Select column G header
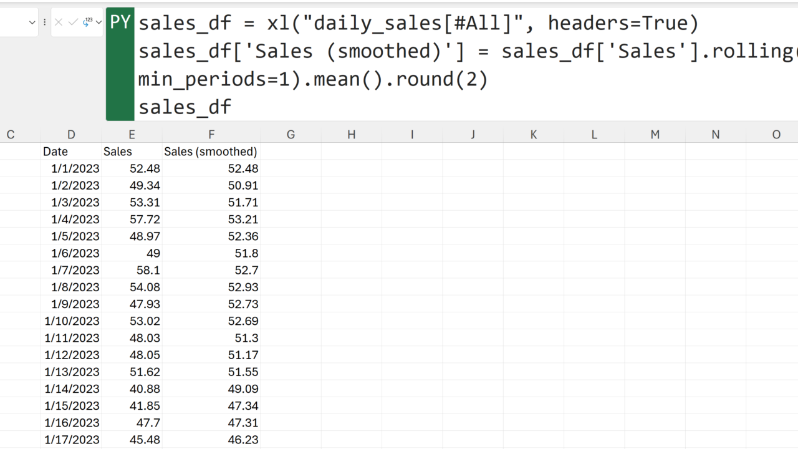Viewport: 798px width, 449px height. tap(291, 135)
